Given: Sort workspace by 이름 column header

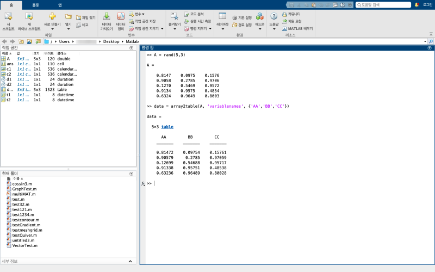Looking at the screenshot, I should click(x=7, y=53).
